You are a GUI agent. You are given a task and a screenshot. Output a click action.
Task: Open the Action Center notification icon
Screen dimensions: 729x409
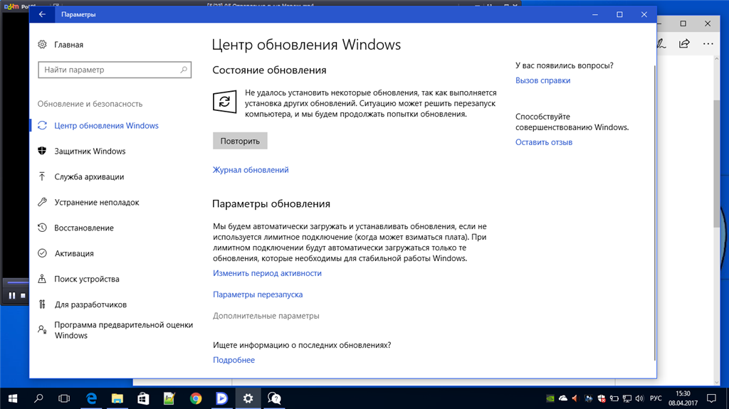(711, 398)
